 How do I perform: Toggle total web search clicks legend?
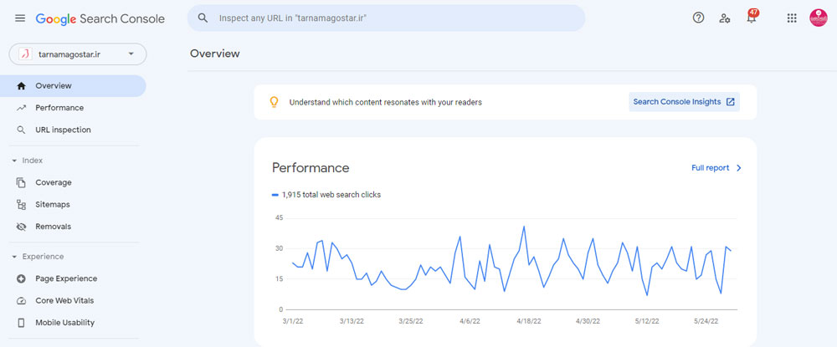[x=326, y=195]
